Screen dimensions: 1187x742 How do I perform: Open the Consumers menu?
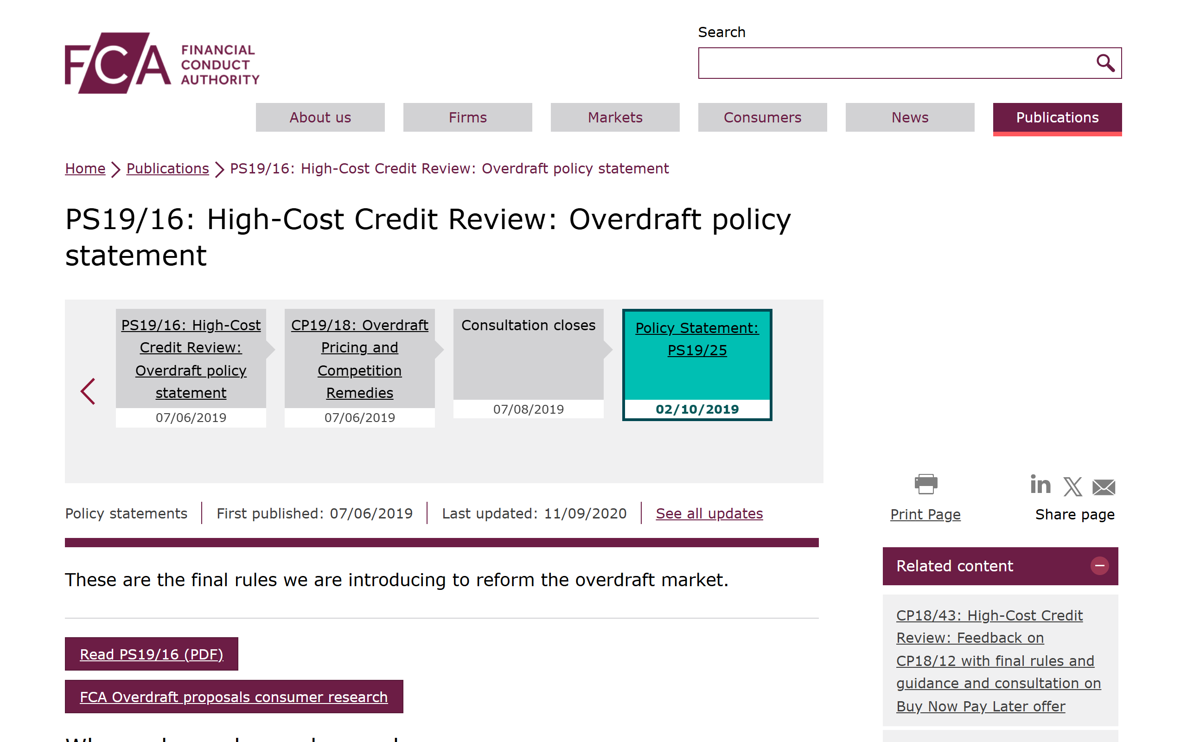point(762,117)
